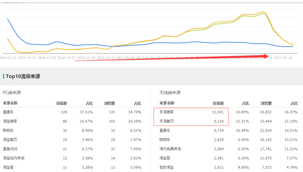Open 淘宝站内其他 source in PC table
This screenshot has width=303, height=172.
[x=14, y=158]
